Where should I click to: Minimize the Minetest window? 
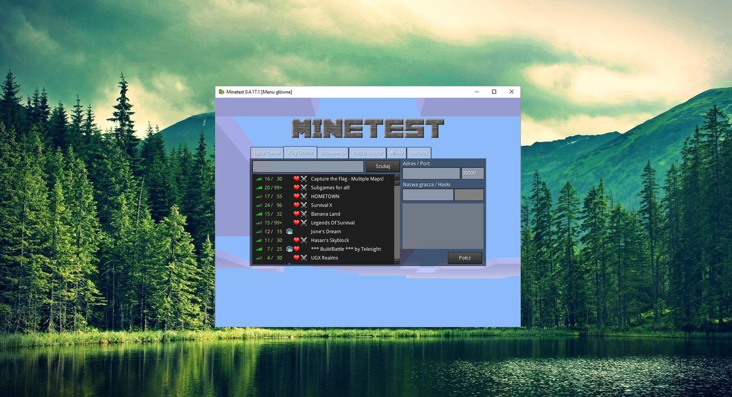[x=477, y=92]
